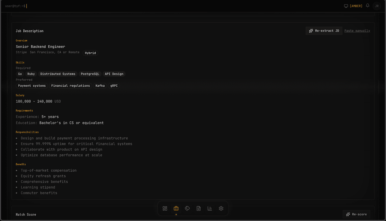Click the Kafka preferred skill tag

(x=100, y=86)
